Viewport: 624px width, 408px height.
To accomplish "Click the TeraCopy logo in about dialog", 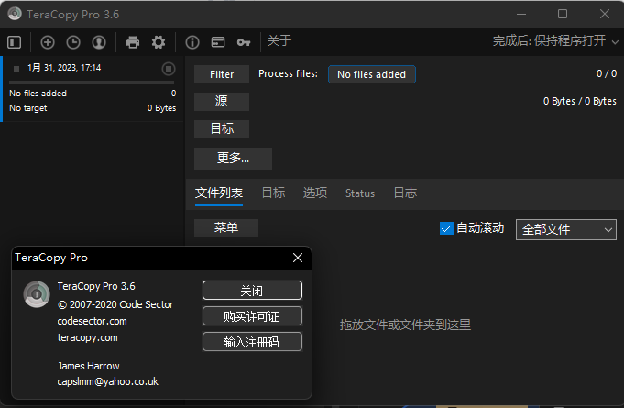I will 37,294.
